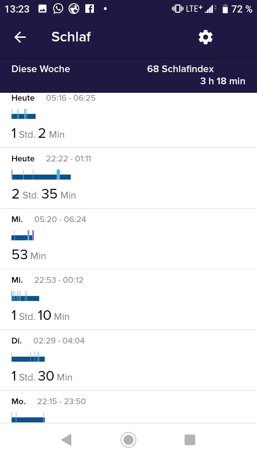Image resolution: width=257 pixels, height=457 pixels.
Task: Open Mi. sleep entry 05:20 - 06:24
Action: click(x=128, y=239)
